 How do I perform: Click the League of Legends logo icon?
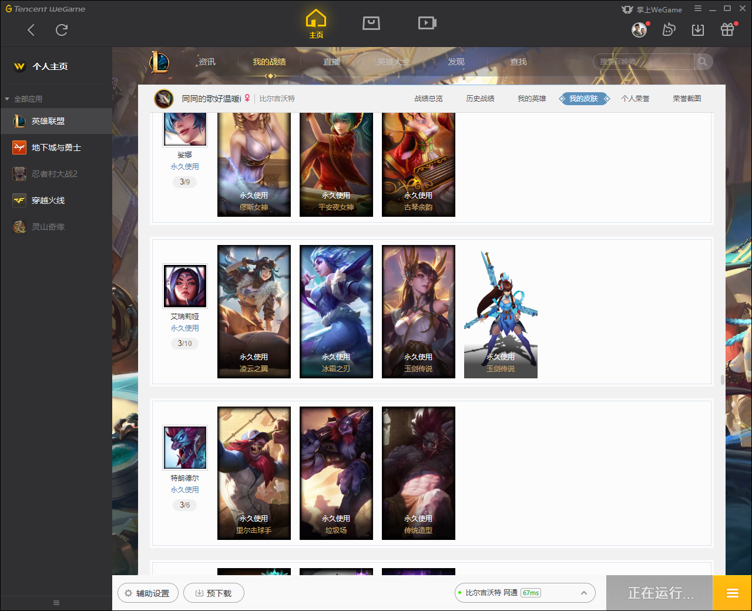coord(159,62)
